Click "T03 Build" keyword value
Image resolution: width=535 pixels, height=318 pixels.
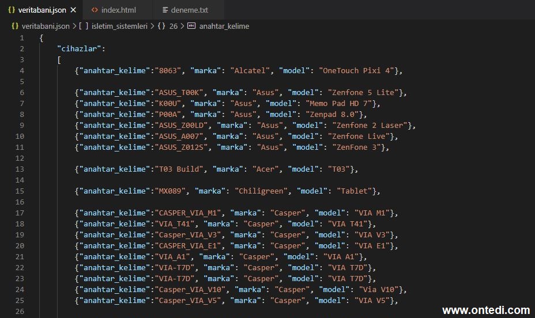[179, 169]
